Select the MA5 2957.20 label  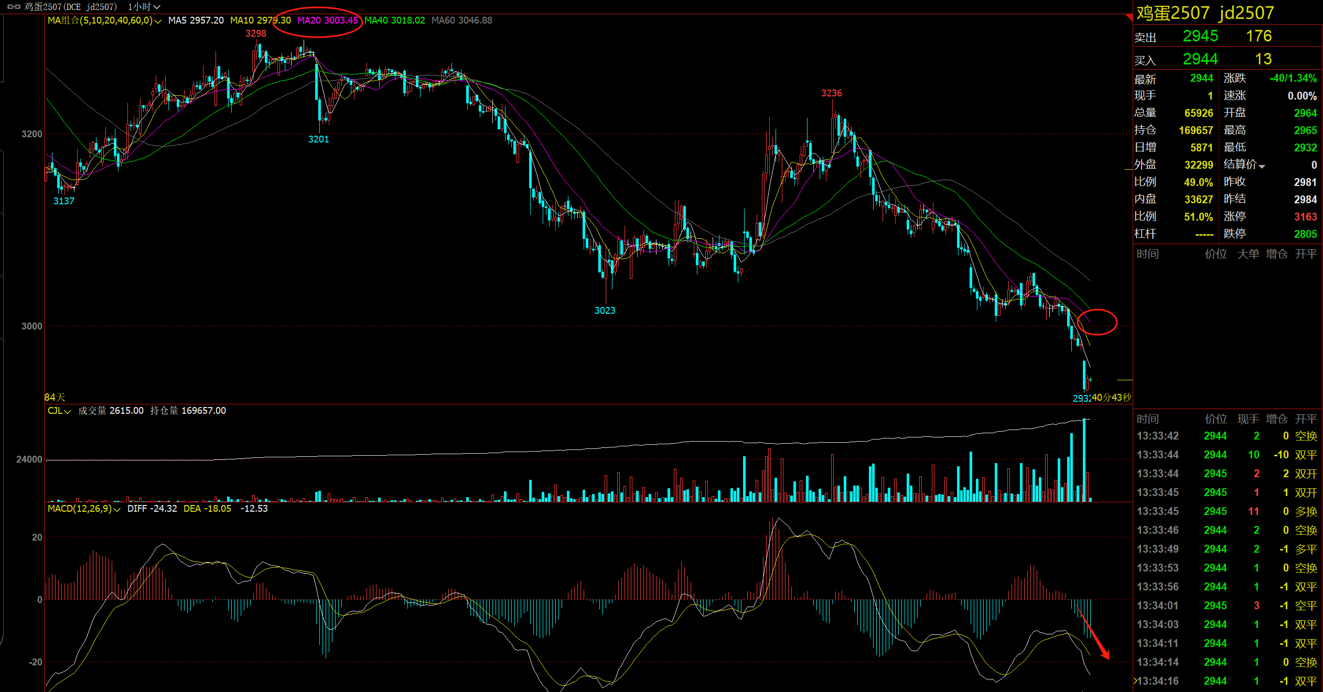(196, 20)
